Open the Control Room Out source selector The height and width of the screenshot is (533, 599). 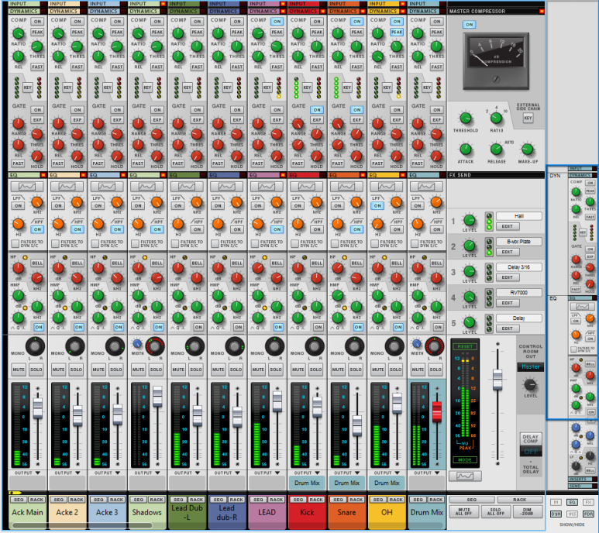coord(531,367)
